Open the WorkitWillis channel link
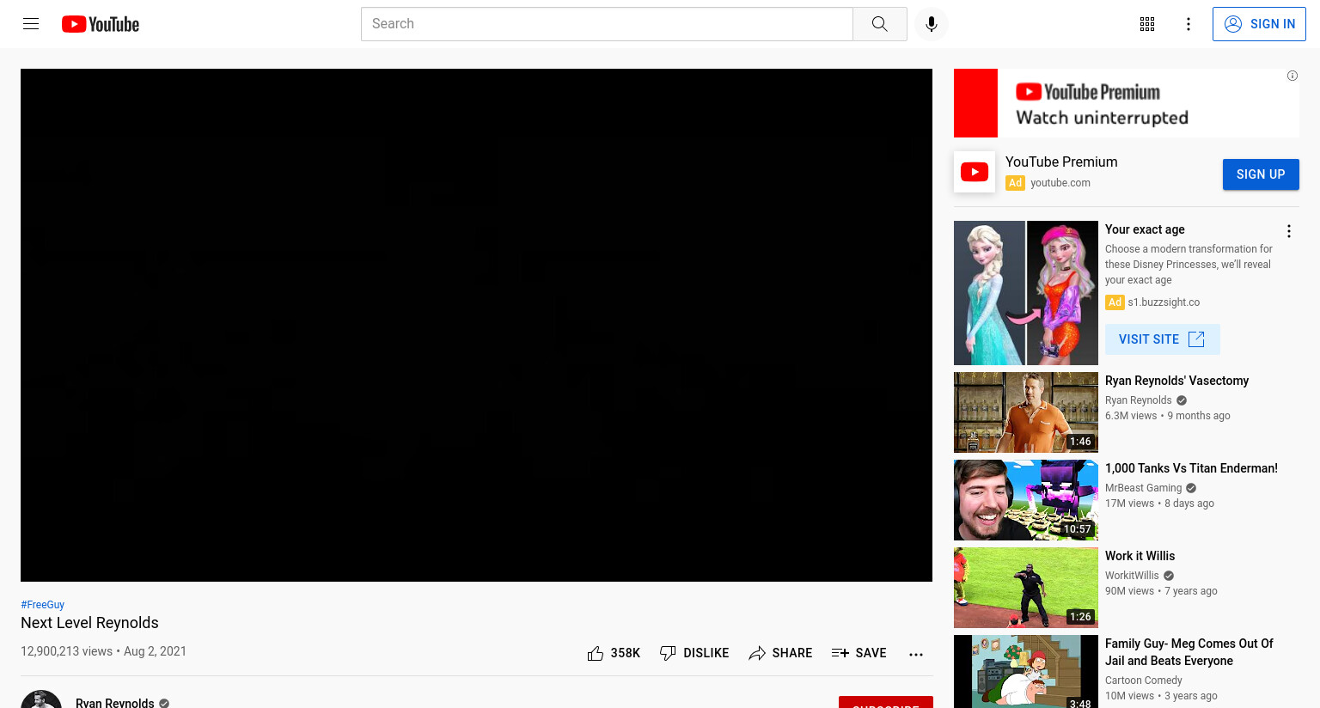The width and height of the screenshot is (1320, 708). 1132,576
